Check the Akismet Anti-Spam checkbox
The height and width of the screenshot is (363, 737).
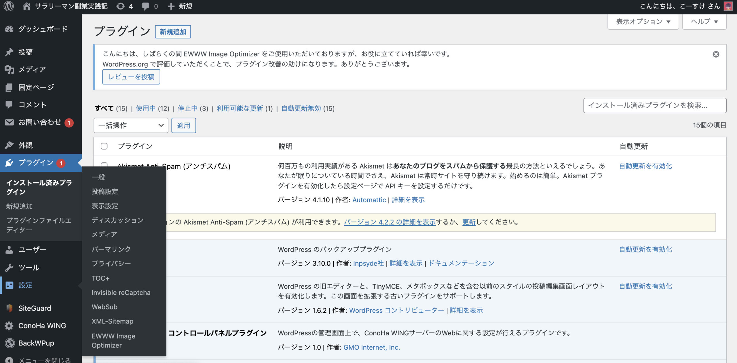pyautogui.click(x=104, y=164)
